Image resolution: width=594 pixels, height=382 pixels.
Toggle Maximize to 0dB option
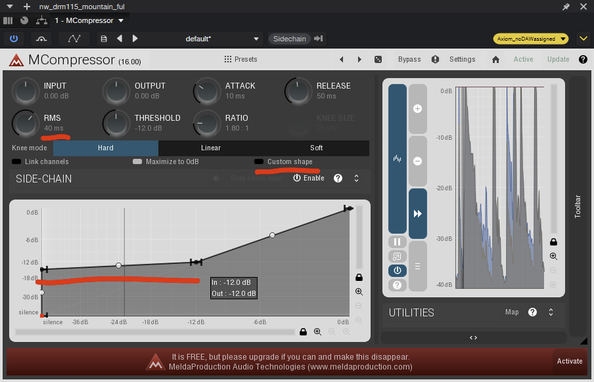tap(166, 161)
